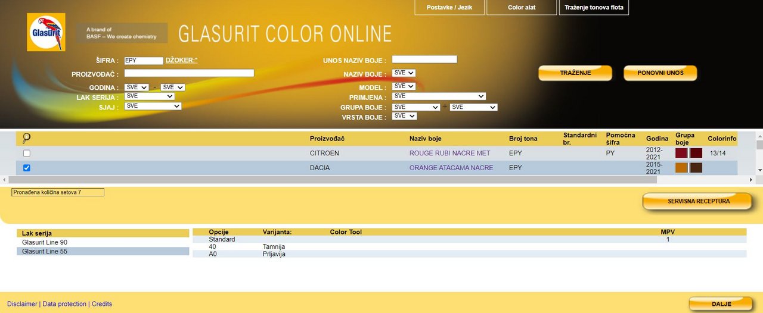Click the CITROEN manufacturer cell
This screenshot has width=763, height=313.
(x=324, y=153)
